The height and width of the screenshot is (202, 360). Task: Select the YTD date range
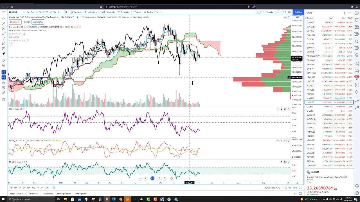click(33, 188)
